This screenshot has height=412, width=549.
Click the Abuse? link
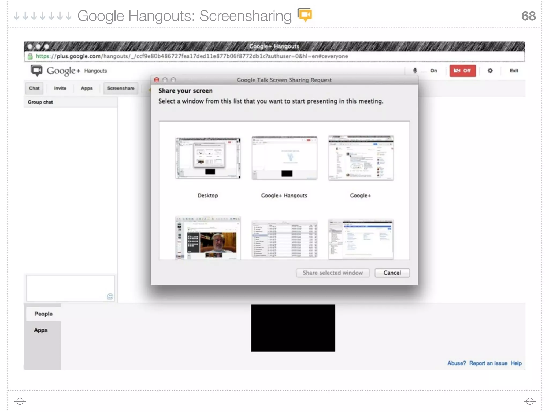coord(457,363)
